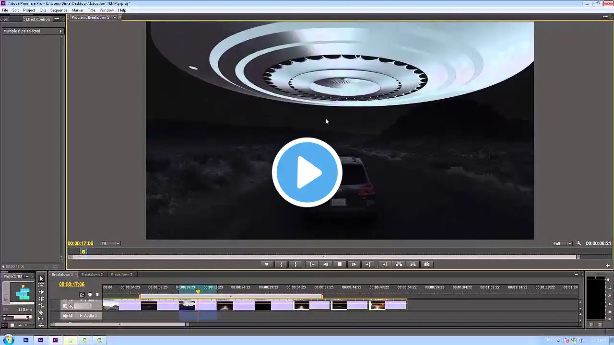Mute the Audio 1 track speaker toggle
This screenshot has height=345, width=614.
click(66, 316)
